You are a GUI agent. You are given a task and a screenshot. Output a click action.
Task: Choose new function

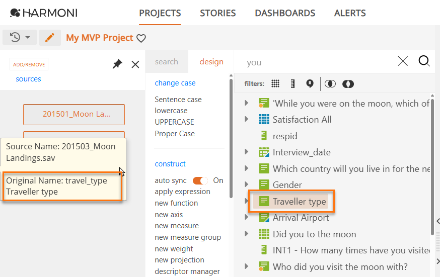[176, 203]
